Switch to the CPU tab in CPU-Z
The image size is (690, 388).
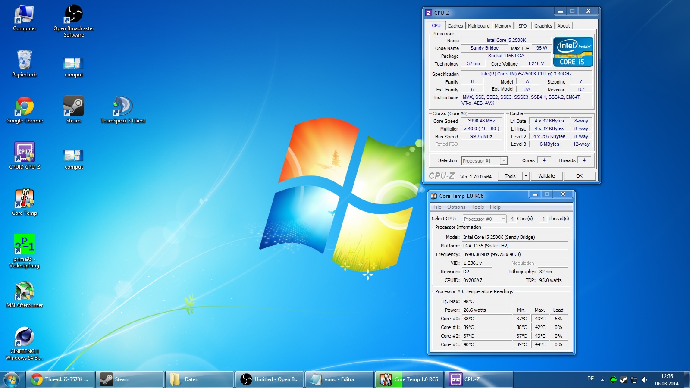[436, 25]
